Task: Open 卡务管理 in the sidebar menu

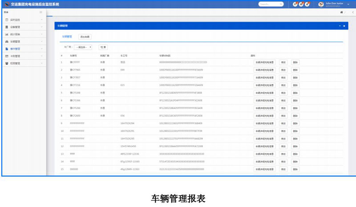Action: [22, 56]
